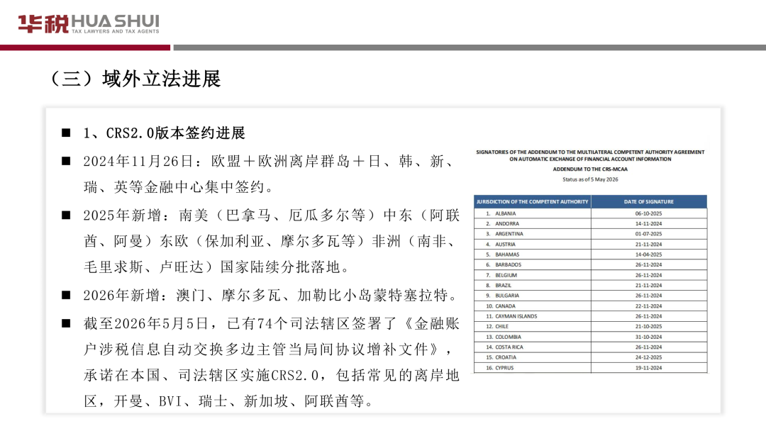Click the CYPRUS row name cell

(533, 367)
